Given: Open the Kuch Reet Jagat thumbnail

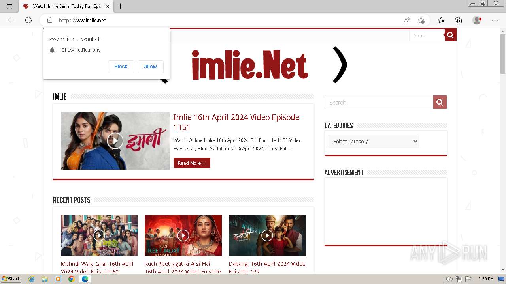Looking at the screenshot, I should click(183, 235).
